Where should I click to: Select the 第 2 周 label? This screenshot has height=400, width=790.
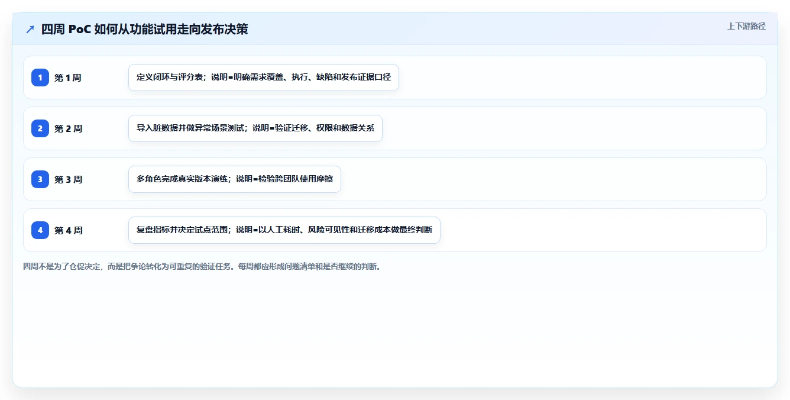68,128
